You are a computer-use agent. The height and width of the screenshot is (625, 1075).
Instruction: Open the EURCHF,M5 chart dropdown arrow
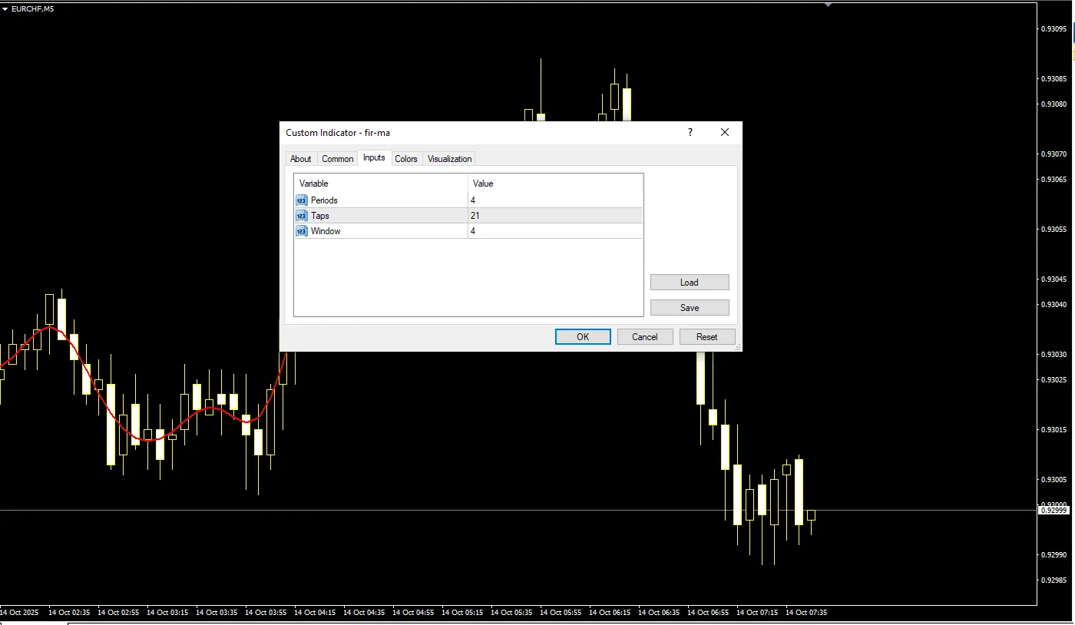[x=5, y=8]
